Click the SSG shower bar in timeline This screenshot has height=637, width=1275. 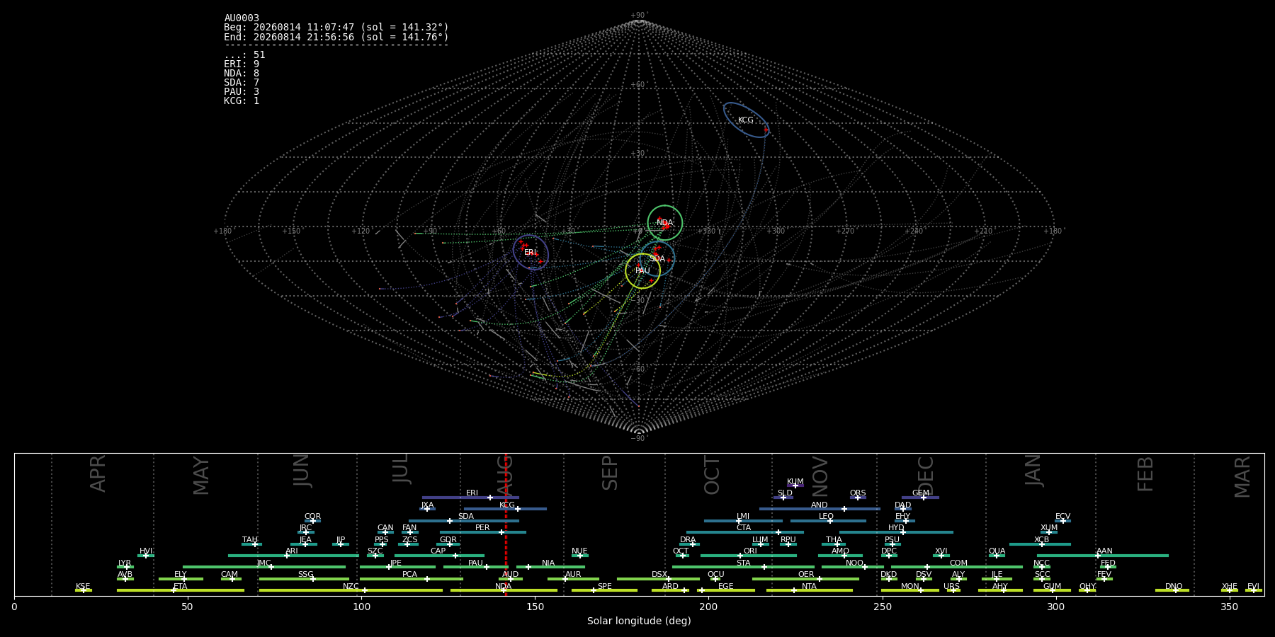pyautogui.click(x=305, y=579)
